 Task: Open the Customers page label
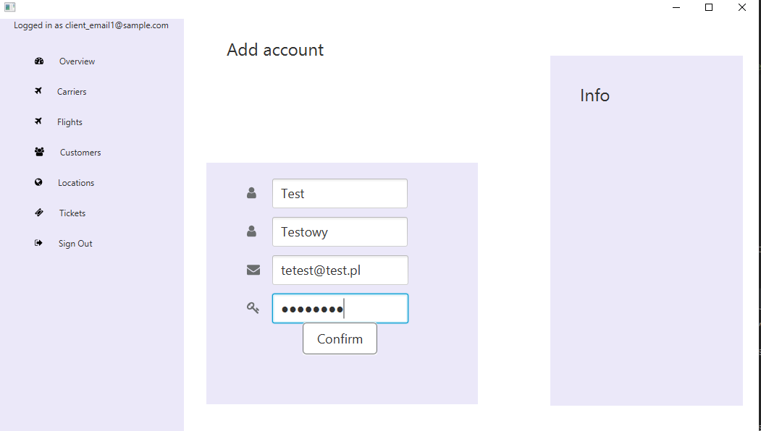coord(80,153)
